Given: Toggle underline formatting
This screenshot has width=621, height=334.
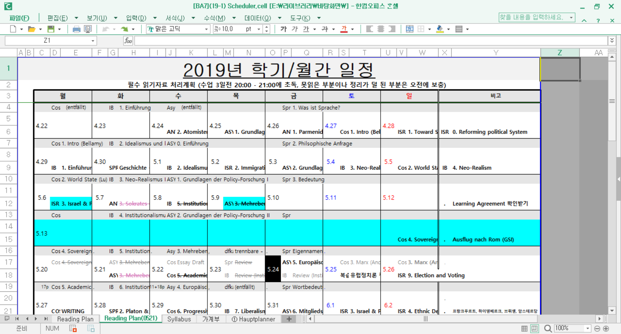Looking at the screenshot, I should [306, 29].
